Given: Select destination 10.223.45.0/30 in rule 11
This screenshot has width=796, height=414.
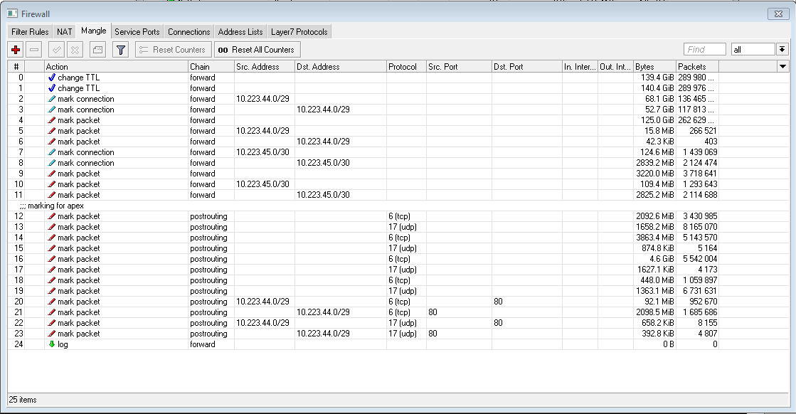Looking at the screenshot, I should [323, 195].
